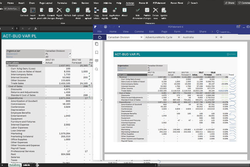Open the bookmarks panel in PDFelement
Image resolution: width=250 pixels, height=167 pixels.
coord(97,52)
